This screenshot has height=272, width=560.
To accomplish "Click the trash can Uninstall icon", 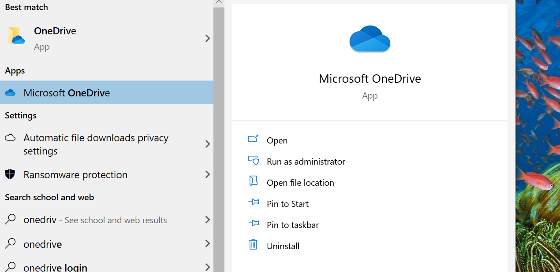I will coord(253,245).
